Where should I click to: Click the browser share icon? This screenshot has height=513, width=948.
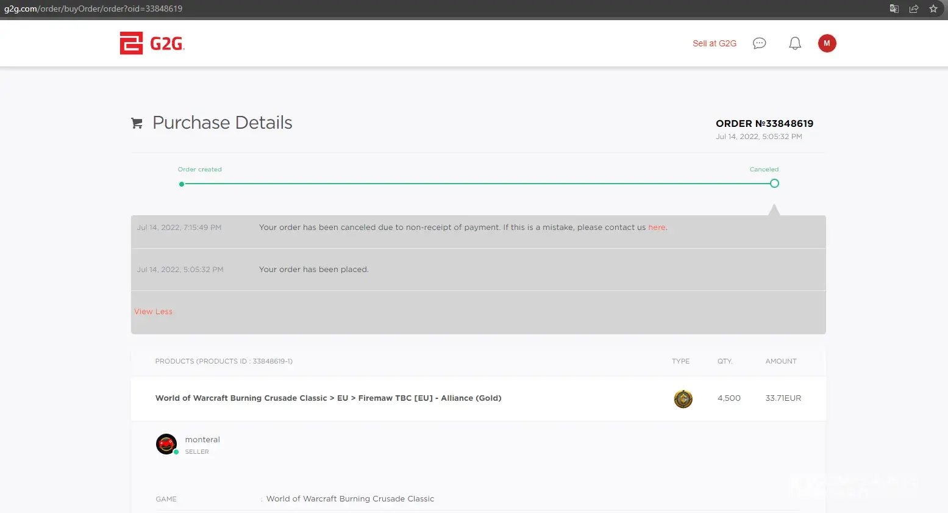[913, 9]
